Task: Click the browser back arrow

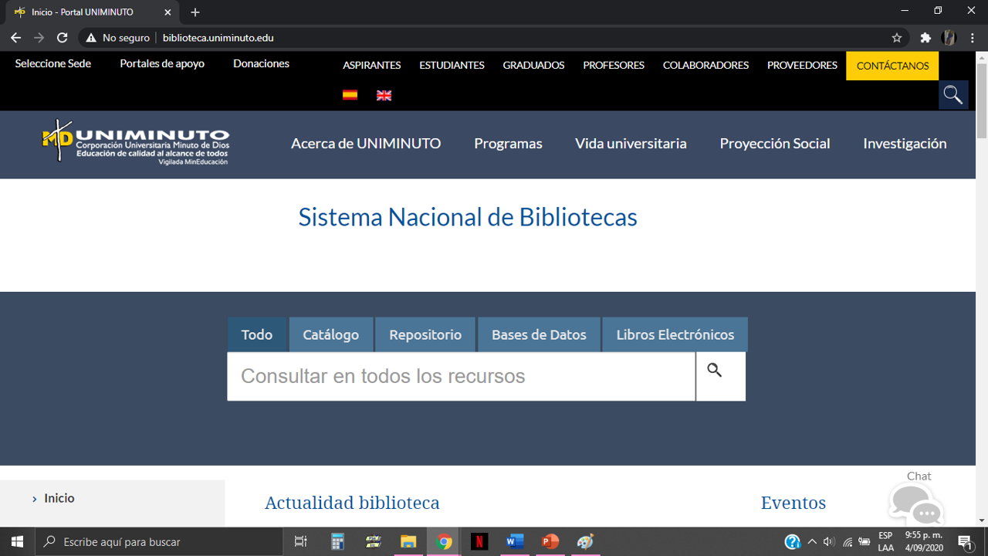Action: (x=15, y=37)
